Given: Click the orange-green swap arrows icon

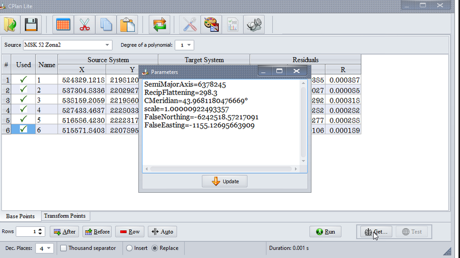Looking at the screenshot, I should pyautogui.click(x=160, y=24).
